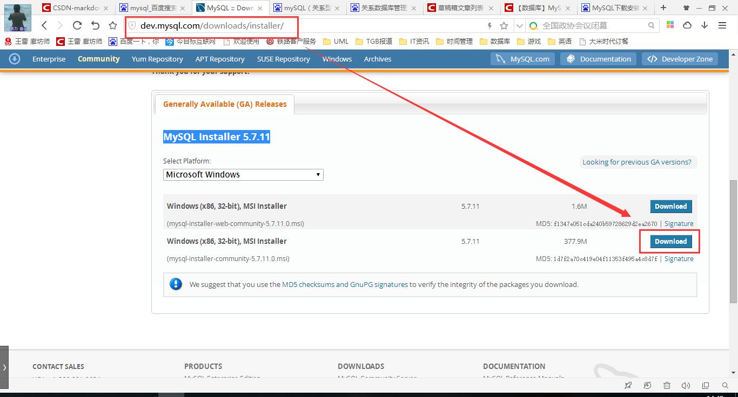The height and width of the screenshot is (397, 738).
Task: Switch to mysql_百度搜索 tab
Action: pyautogui.click(x=153, y=8)
